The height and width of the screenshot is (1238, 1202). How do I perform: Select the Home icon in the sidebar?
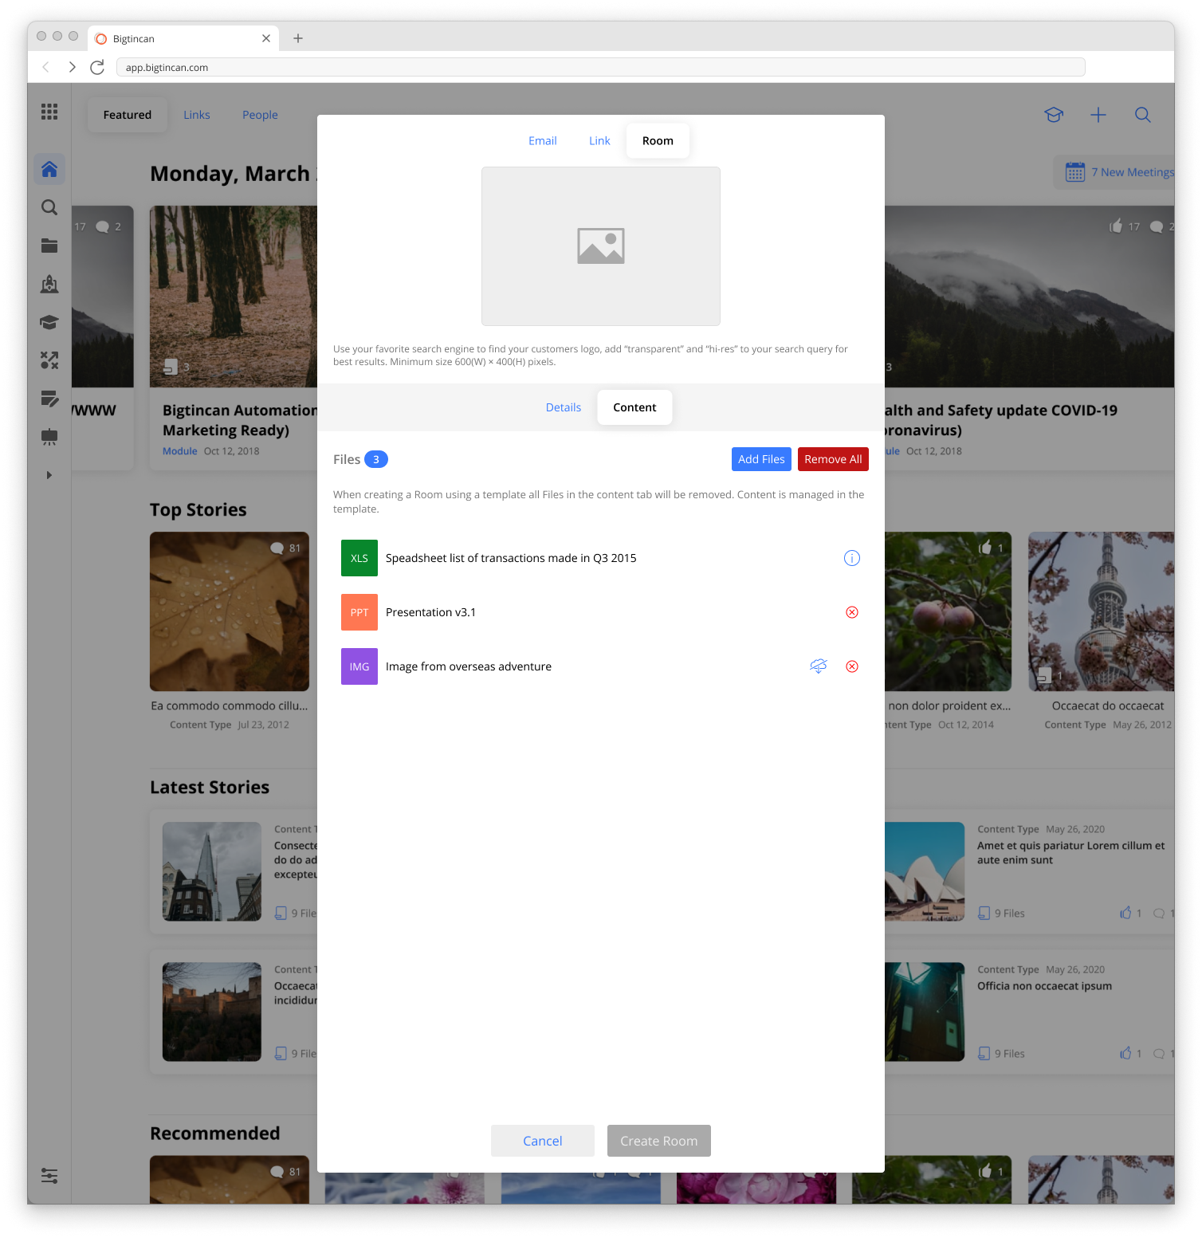pyautogui.click(x=49, y=169)
